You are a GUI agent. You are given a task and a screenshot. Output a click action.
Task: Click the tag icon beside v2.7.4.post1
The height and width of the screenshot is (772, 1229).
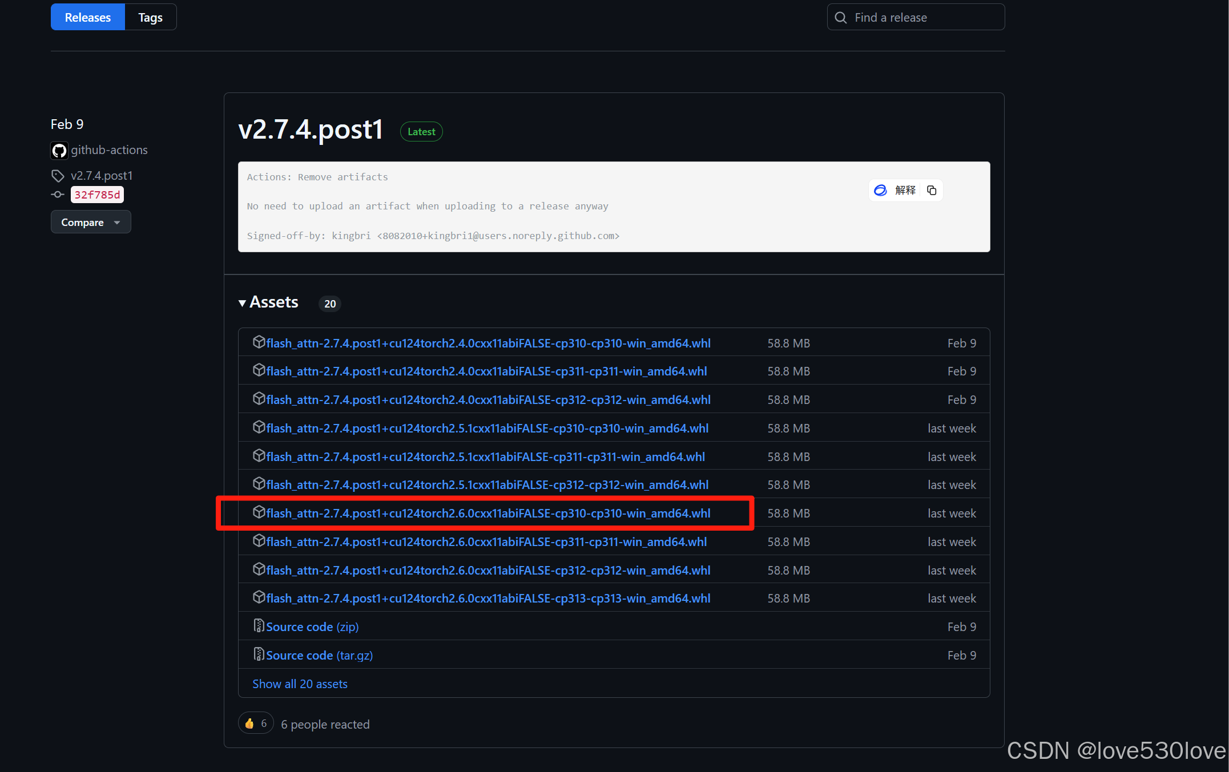(58, 176)
